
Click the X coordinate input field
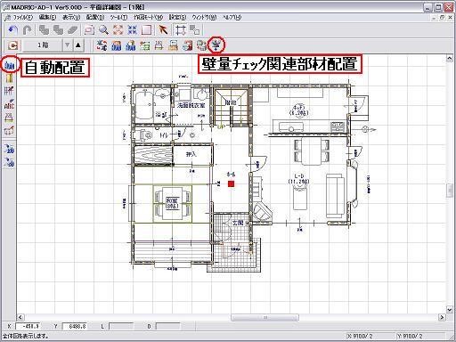click(28, 326)
